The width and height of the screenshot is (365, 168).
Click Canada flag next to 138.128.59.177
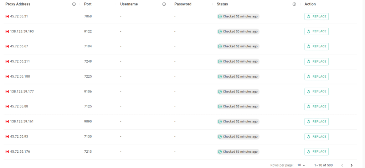7,91
